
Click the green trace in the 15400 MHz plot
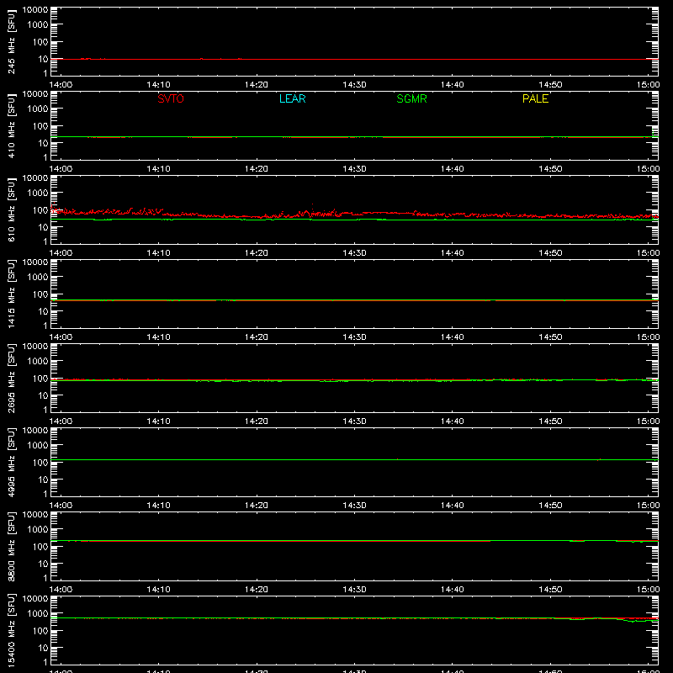354,618
